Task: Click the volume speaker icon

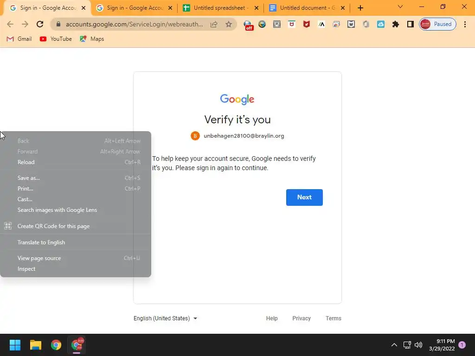Action: (x=418, y=345)
